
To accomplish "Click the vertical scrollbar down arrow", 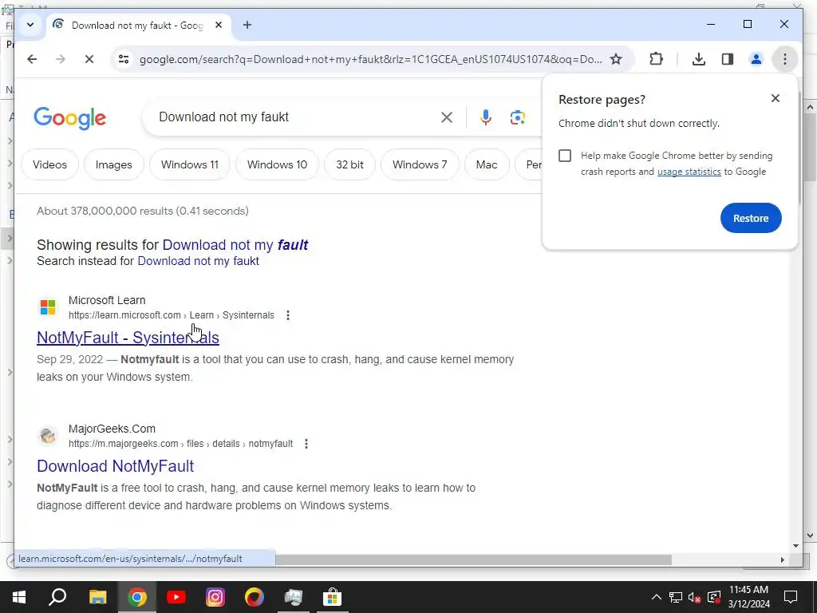I will tap(795, 546).
